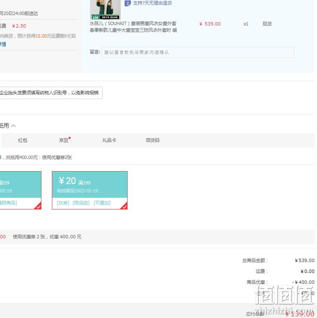Click the 现货 stock status text
The height and width of the screenshot is (318, 317).
267,24
